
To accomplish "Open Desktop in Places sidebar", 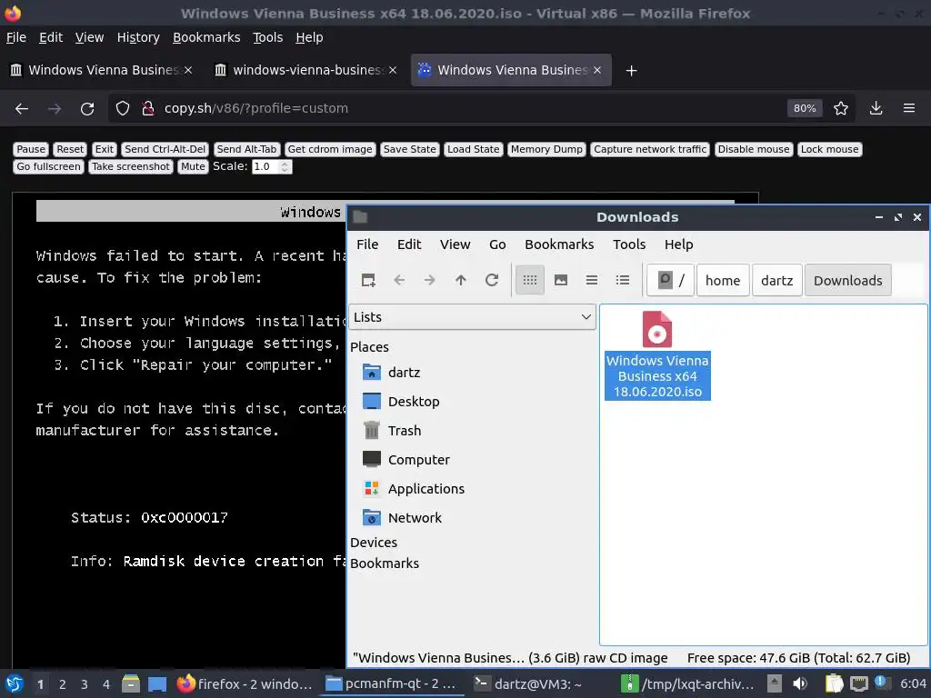I will tap(401, 402).
